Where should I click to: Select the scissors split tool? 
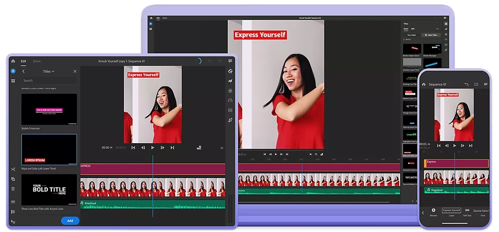(x=13, y=170)
